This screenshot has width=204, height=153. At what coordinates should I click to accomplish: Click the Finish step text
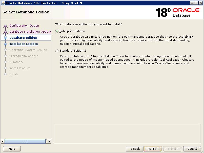[x=13, y=74]
